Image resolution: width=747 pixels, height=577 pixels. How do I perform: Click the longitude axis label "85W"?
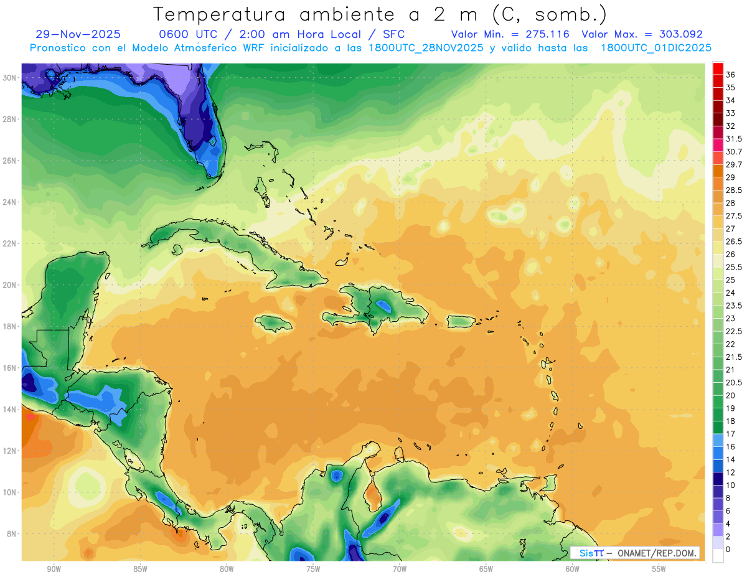[x=140, y=569]
